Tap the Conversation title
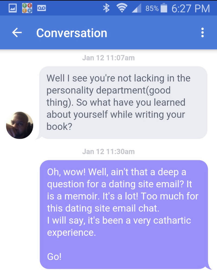The width and height of the screenshot is (217, 273). pyautogui.click(x=72, y=33)
